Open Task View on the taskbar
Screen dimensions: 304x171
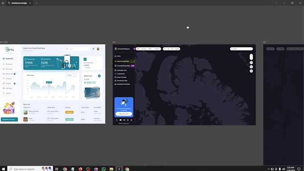pos(57,169)
